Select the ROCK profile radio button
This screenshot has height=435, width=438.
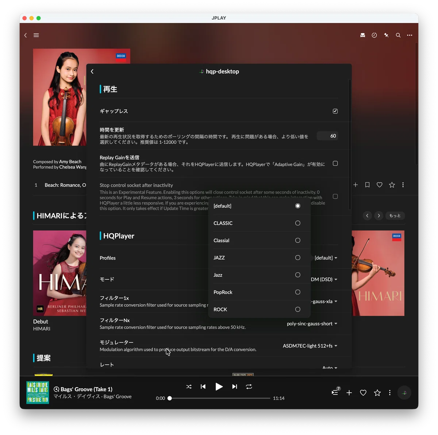pos(298,309)
